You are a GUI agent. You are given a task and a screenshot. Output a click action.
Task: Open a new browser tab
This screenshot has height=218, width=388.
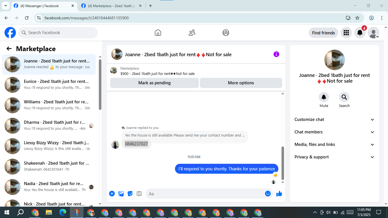tap(151, 6)
